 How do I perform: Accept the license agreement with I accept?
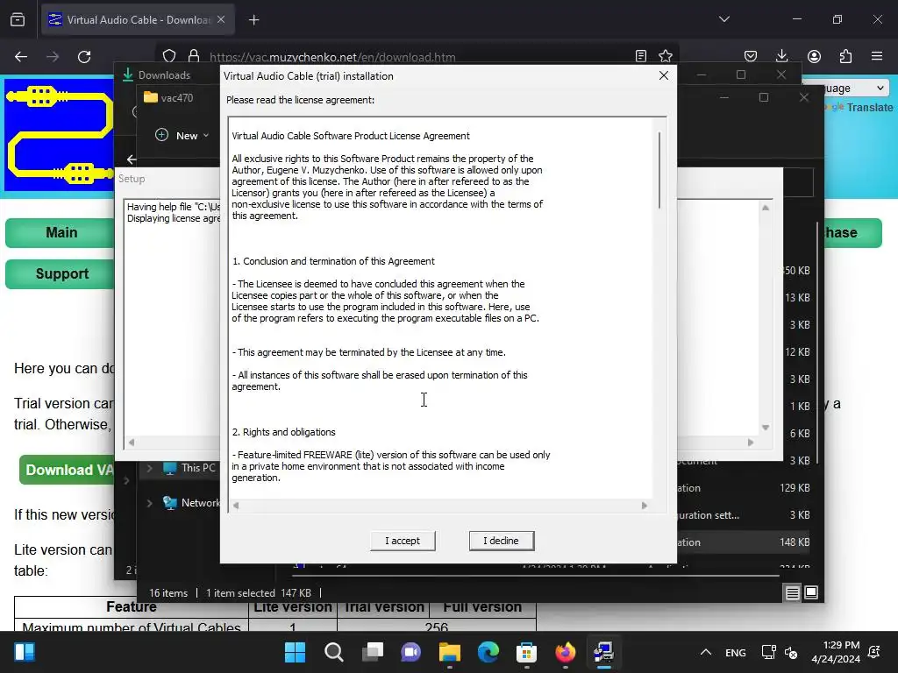[402, 541]
